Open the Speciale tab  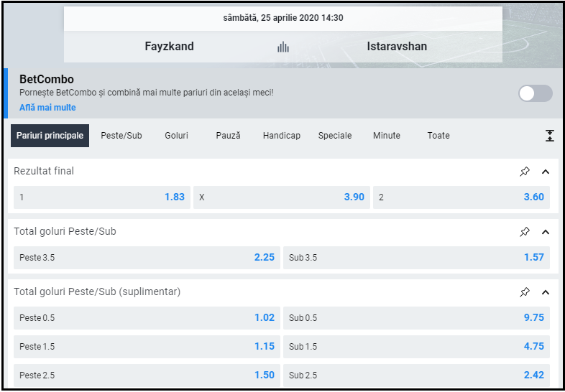coord(335,136)
